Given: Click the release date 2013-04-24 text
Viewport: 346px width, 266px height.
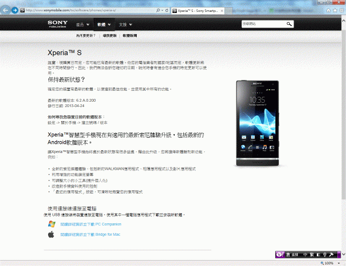Looking at the screenshot, I should click(75, 106).
